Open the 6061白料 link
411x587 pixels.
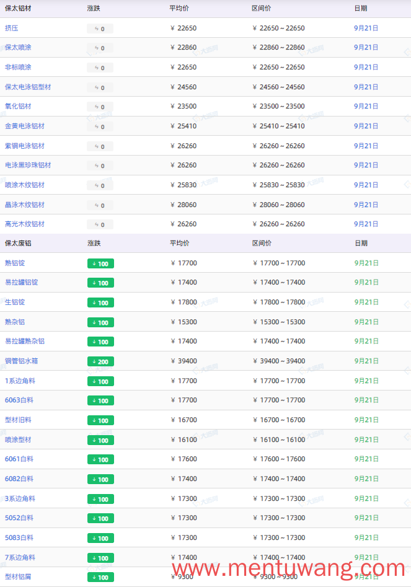click(x=19, y=459)
